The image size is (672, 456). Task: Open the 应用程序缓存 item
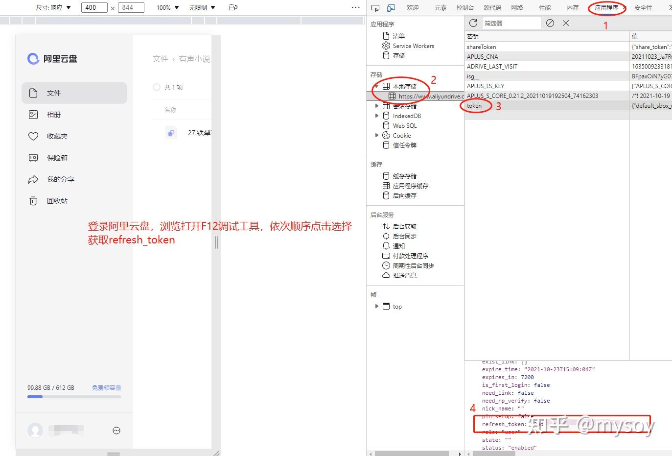(x=410, y=186)
